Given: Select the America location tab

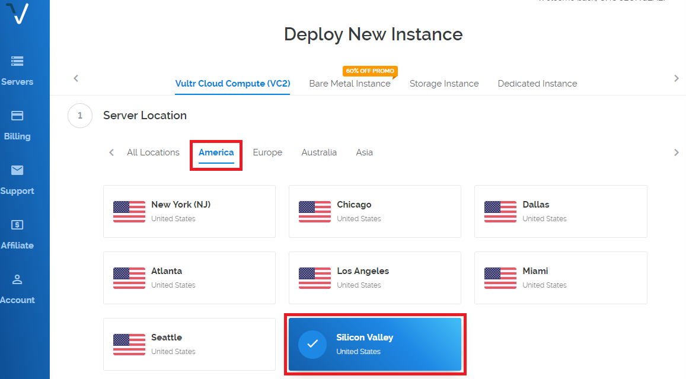Looking at the screenshot, I should pos(216,152).
